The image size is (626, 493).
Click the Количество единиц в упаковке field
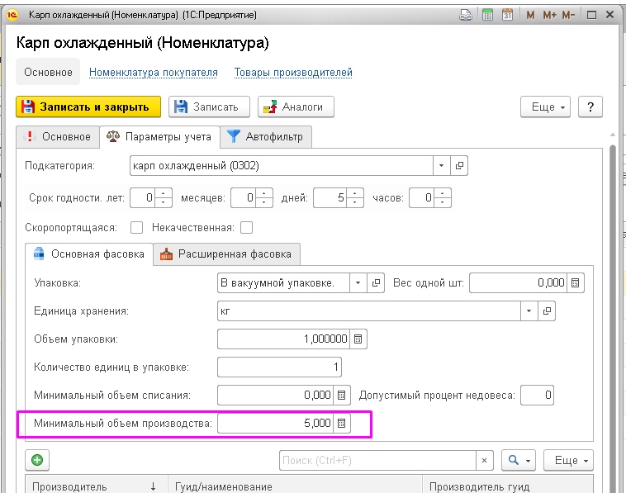[x=279, y=367]
